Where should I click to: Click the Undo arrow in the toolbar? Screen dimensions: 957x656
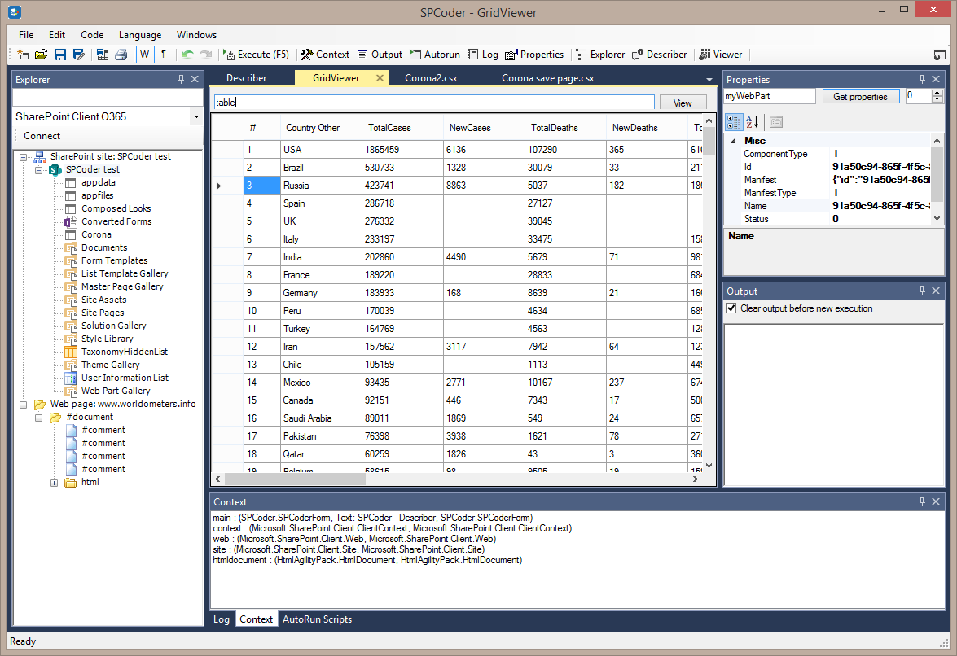point(187,55)
